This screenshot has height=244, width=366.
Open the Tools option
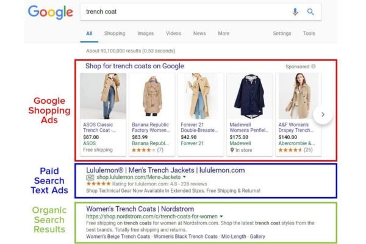point(309,34)
